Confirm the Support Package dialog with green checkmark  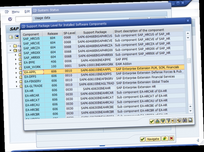pos(152,122)
